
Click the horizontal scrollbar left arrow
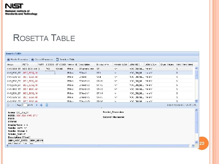[x=8, y=145]
